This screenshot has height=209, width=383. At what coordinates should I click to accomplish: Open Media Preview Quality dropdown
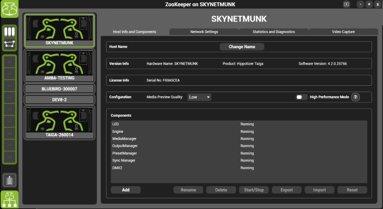coord(199,97)
